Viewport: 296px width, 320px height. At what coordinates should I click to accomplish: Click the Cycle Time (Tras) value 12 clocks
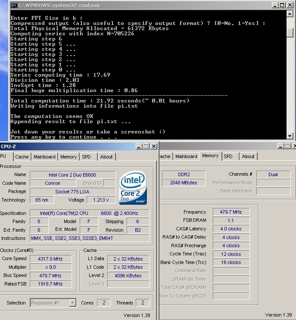(x=231, y=254)
